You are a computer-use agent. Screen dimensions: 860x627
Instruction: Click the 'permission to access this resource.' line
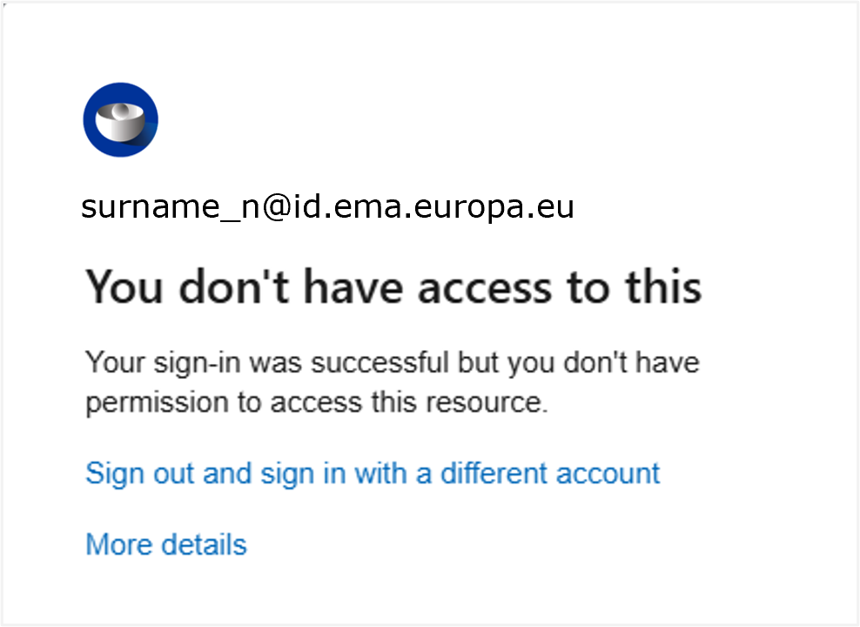point(317,402)
